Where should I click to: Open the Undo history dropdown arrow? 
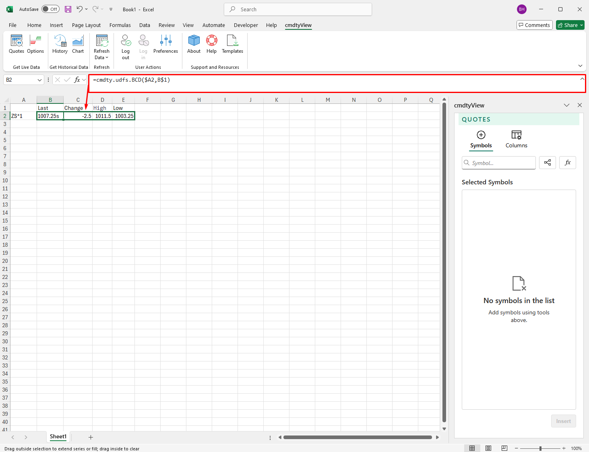point(86,9)
